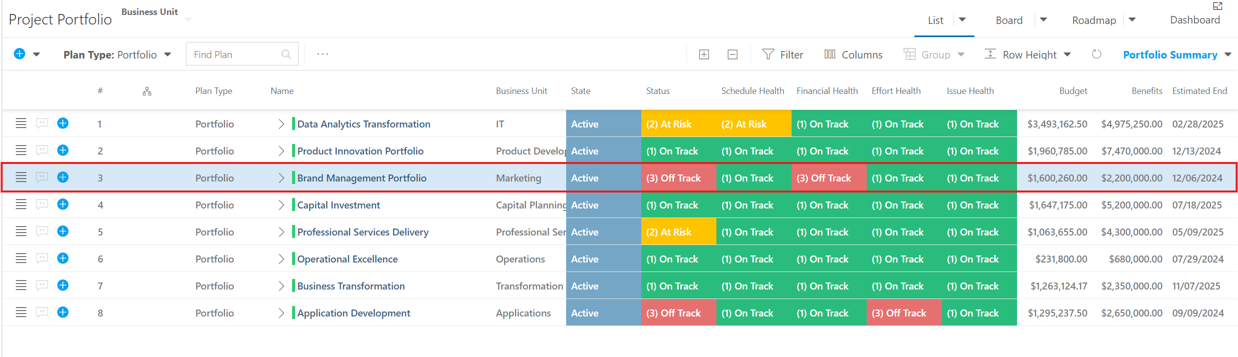Click the collapse all rows icon
Viewport: 1238px width, 357px height.
coord(732,54)
